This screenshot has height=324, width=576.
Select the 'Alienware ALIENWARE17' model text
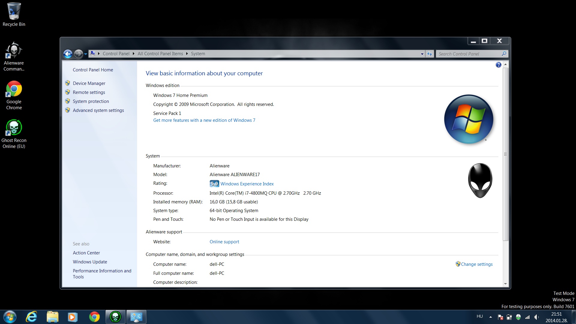[x=235, y=175]
